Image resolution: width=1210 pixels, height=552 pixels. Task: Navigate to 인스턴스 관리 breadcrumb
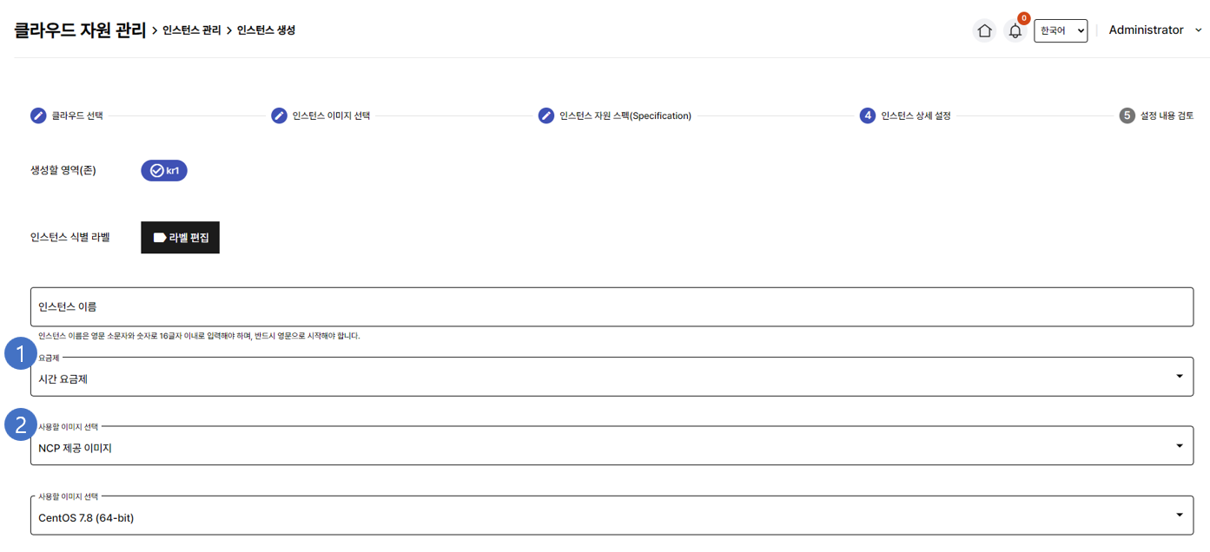click(192, 30)
